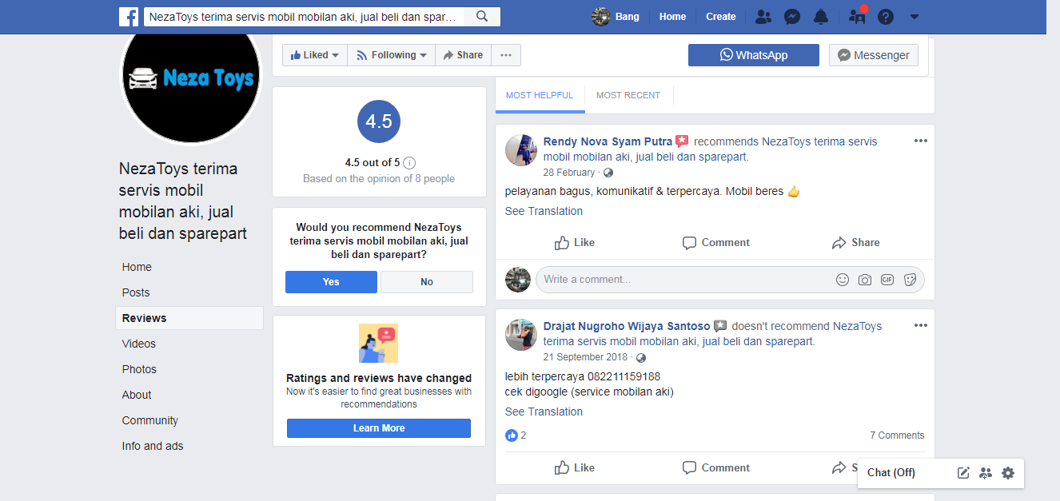Screen dimensions: 1060x501
Task: Open the Notifications bell icon
Action: click(821, 17)
